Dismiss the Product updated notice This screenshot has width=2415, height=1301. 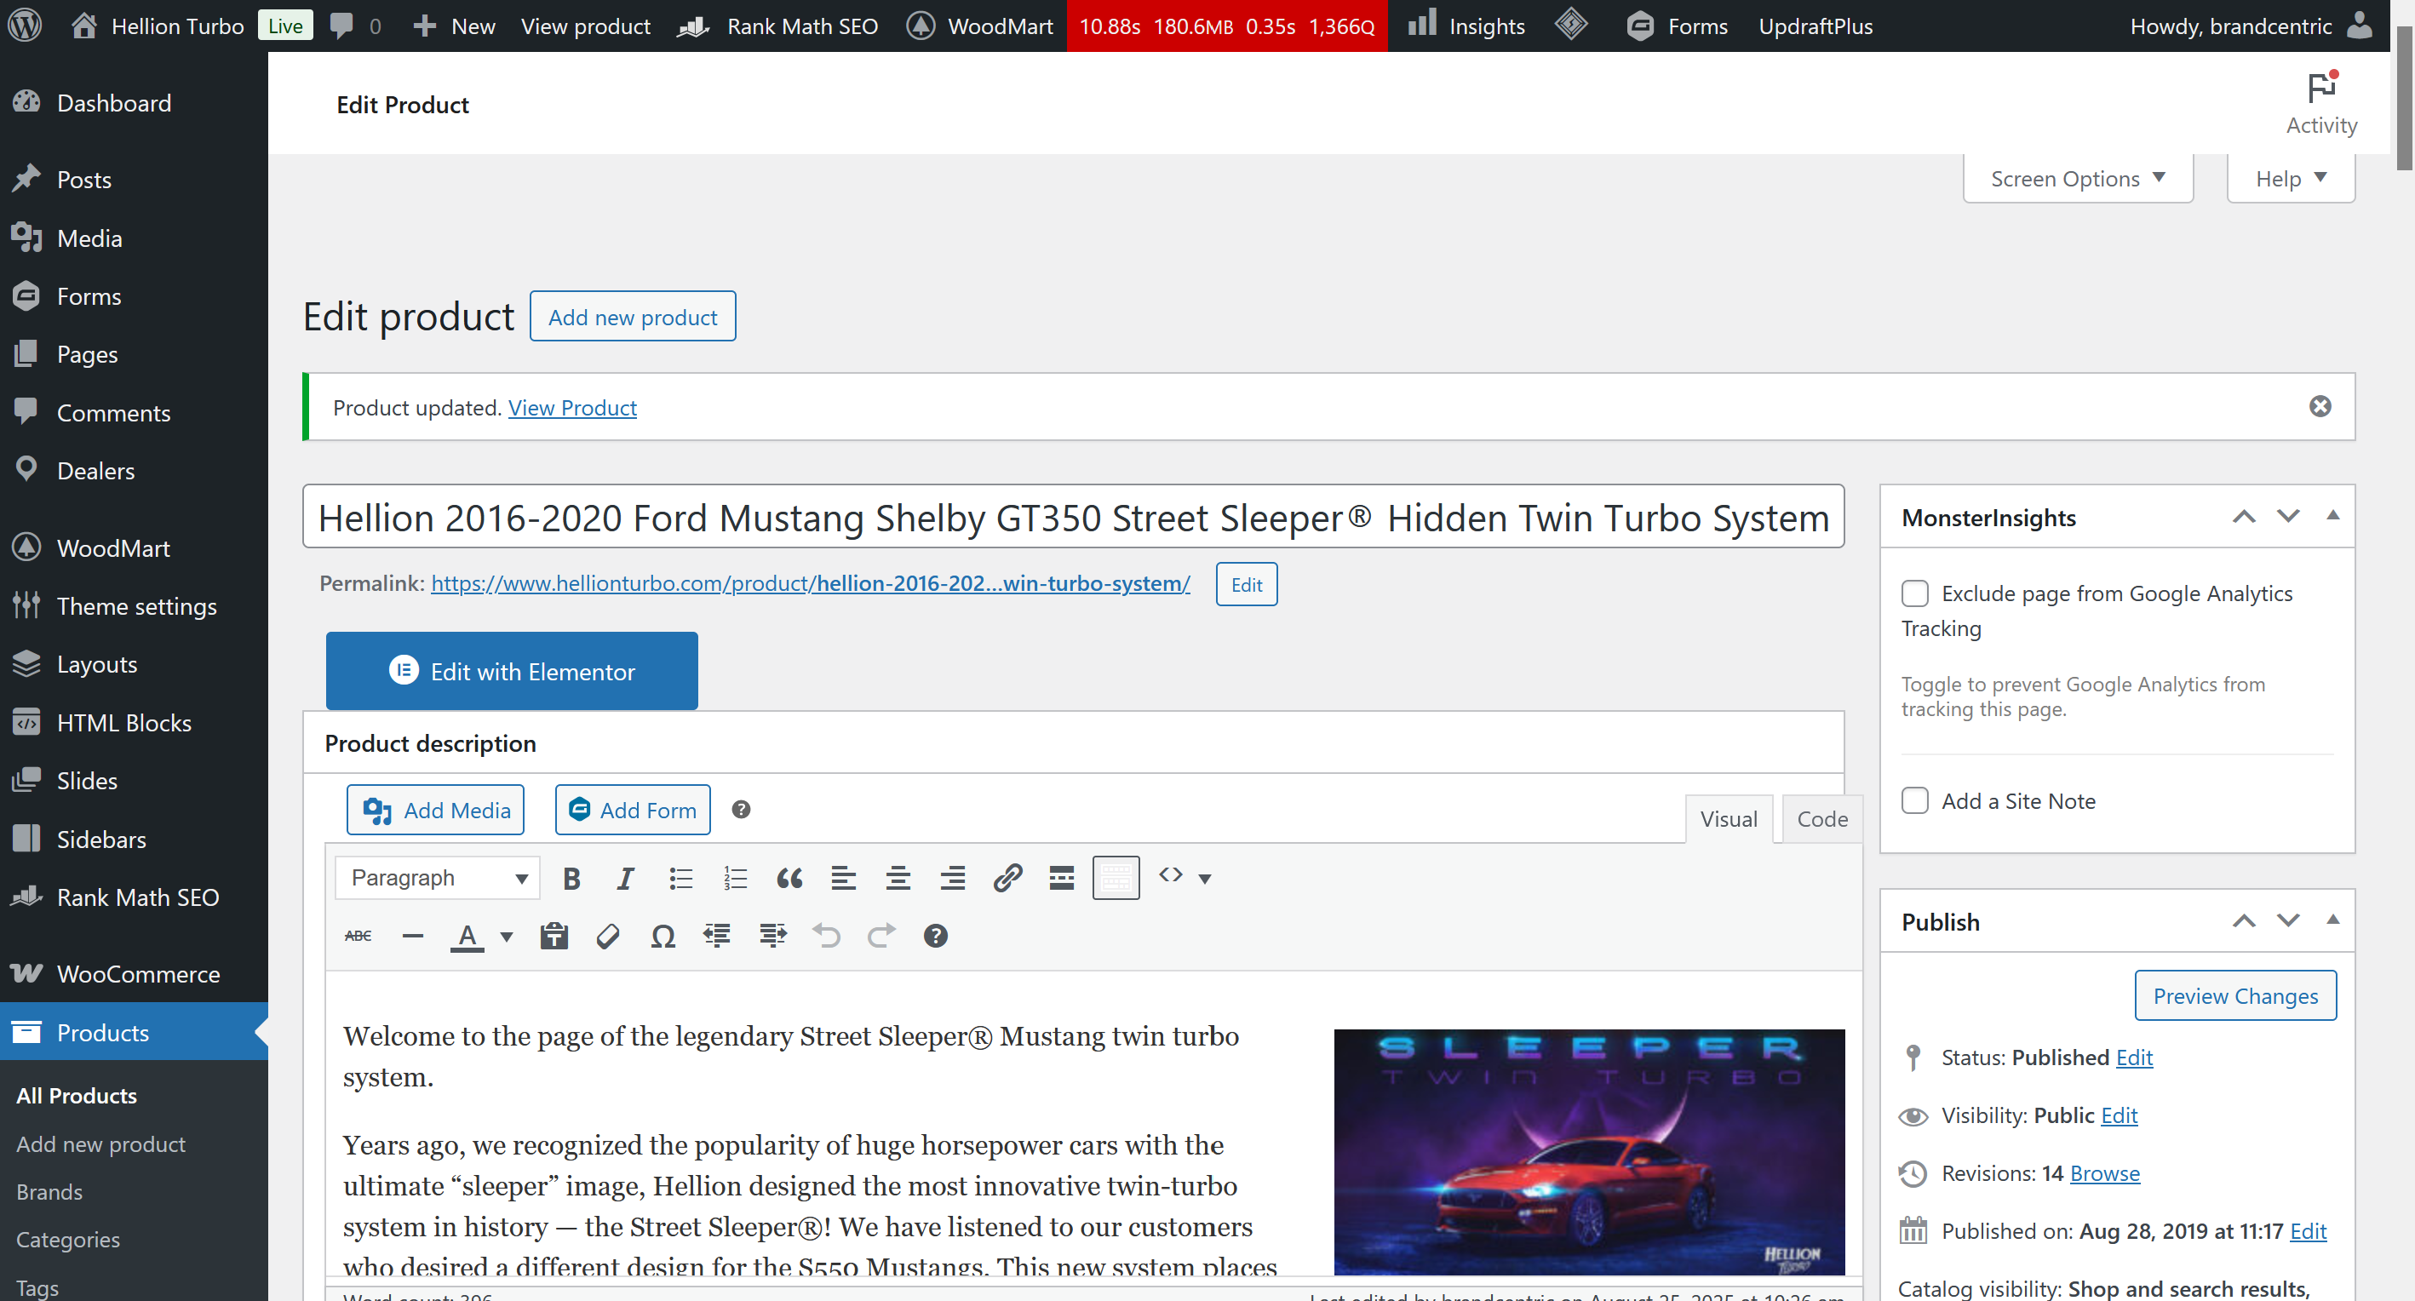(x=2320, y=407)
